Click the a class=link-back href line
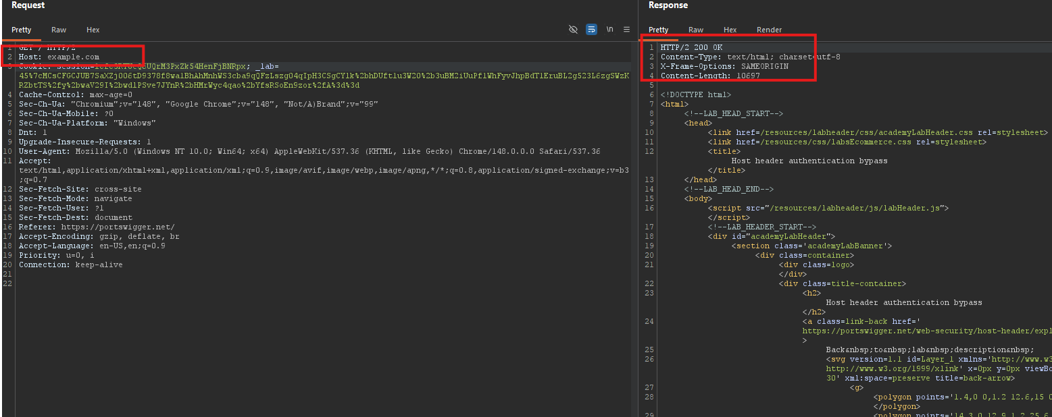The height and width of the screenshot is (417, 1052). point(861,322)
